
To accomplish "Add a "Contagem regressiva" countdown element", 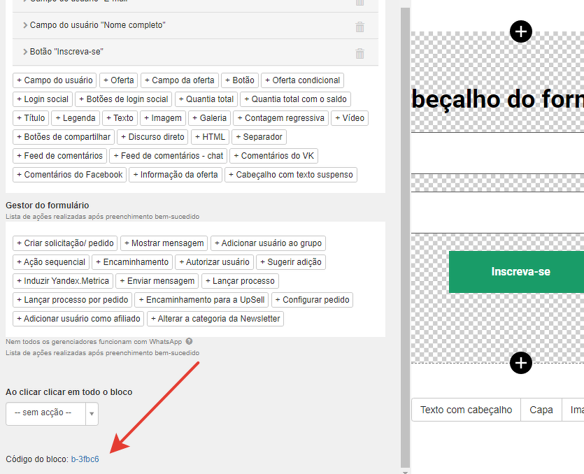I will click(280, 118).
